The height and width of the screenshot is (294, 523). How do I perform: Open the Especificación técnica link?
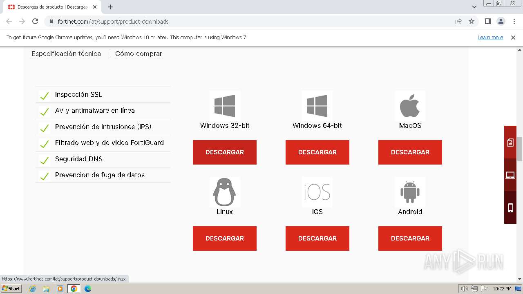[66, 53]
